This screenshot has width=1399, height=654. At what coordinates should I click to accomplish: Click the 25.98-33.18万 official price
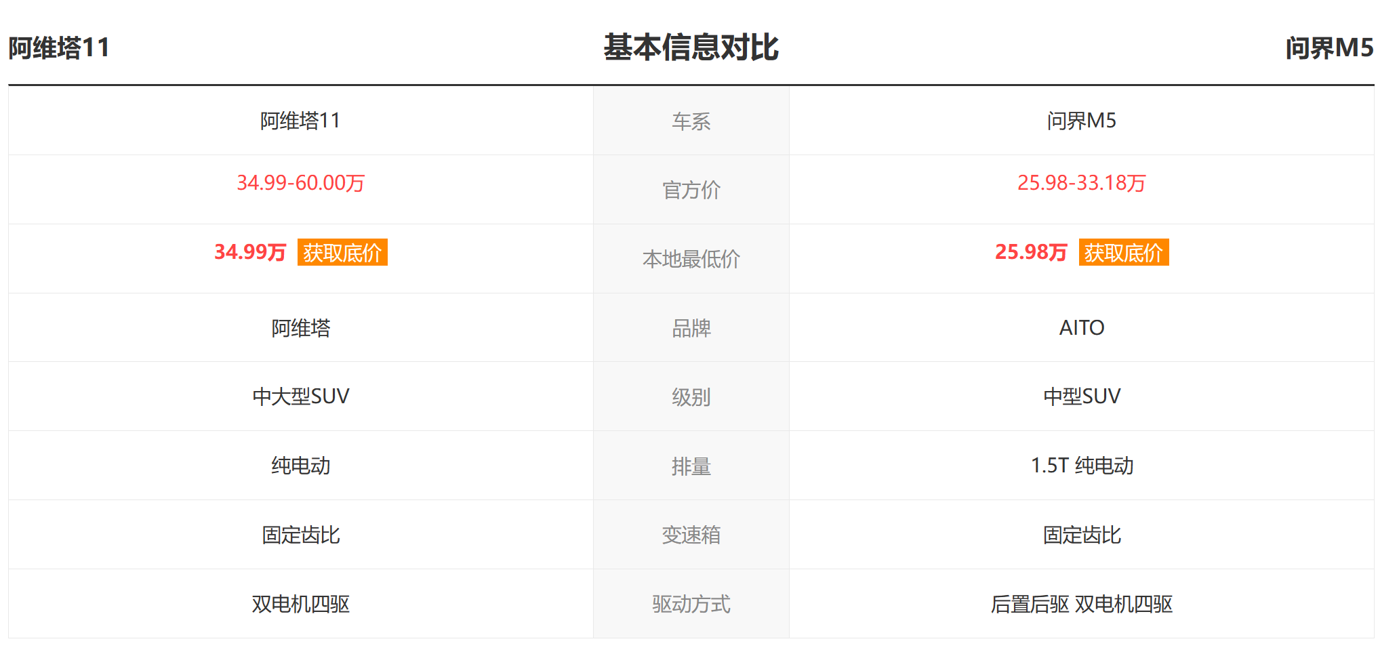coord(1081,183)
